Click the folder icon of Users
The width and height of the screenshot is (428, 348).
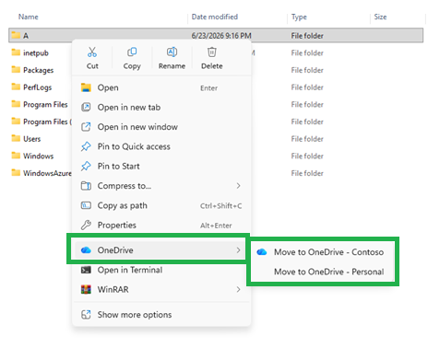[16, 138]
